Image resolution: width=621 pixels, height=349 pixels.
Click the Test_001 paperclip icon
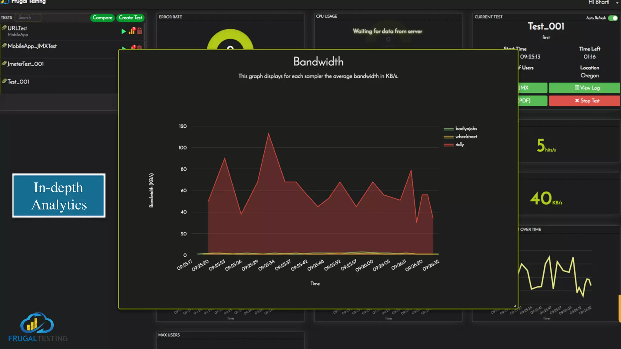click(4, 81)
